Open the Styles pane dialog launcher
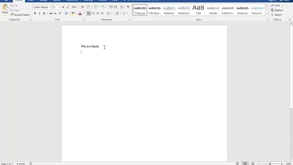293x165 pixels. coord(267,20)
